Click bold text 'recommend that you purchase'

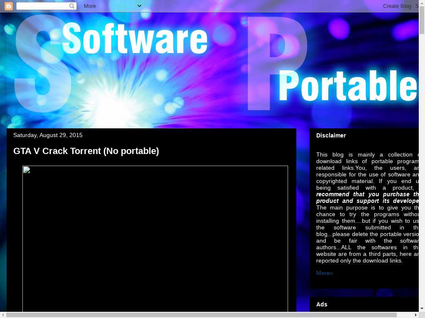[x=363, y=195]
